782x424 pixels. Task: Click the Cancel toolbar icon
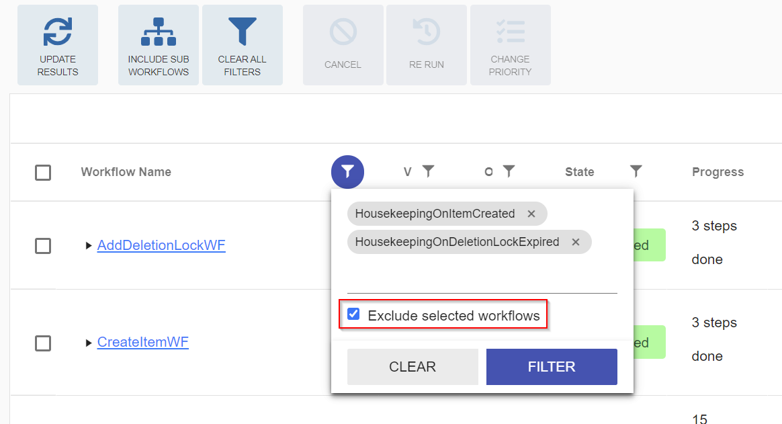343,32
